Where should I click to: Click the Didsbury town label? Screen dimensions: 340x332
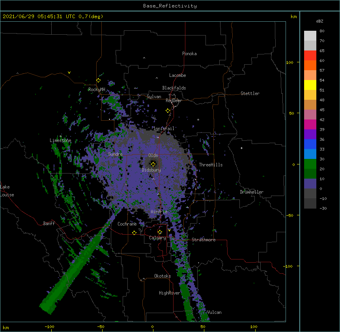pos(151,170)
